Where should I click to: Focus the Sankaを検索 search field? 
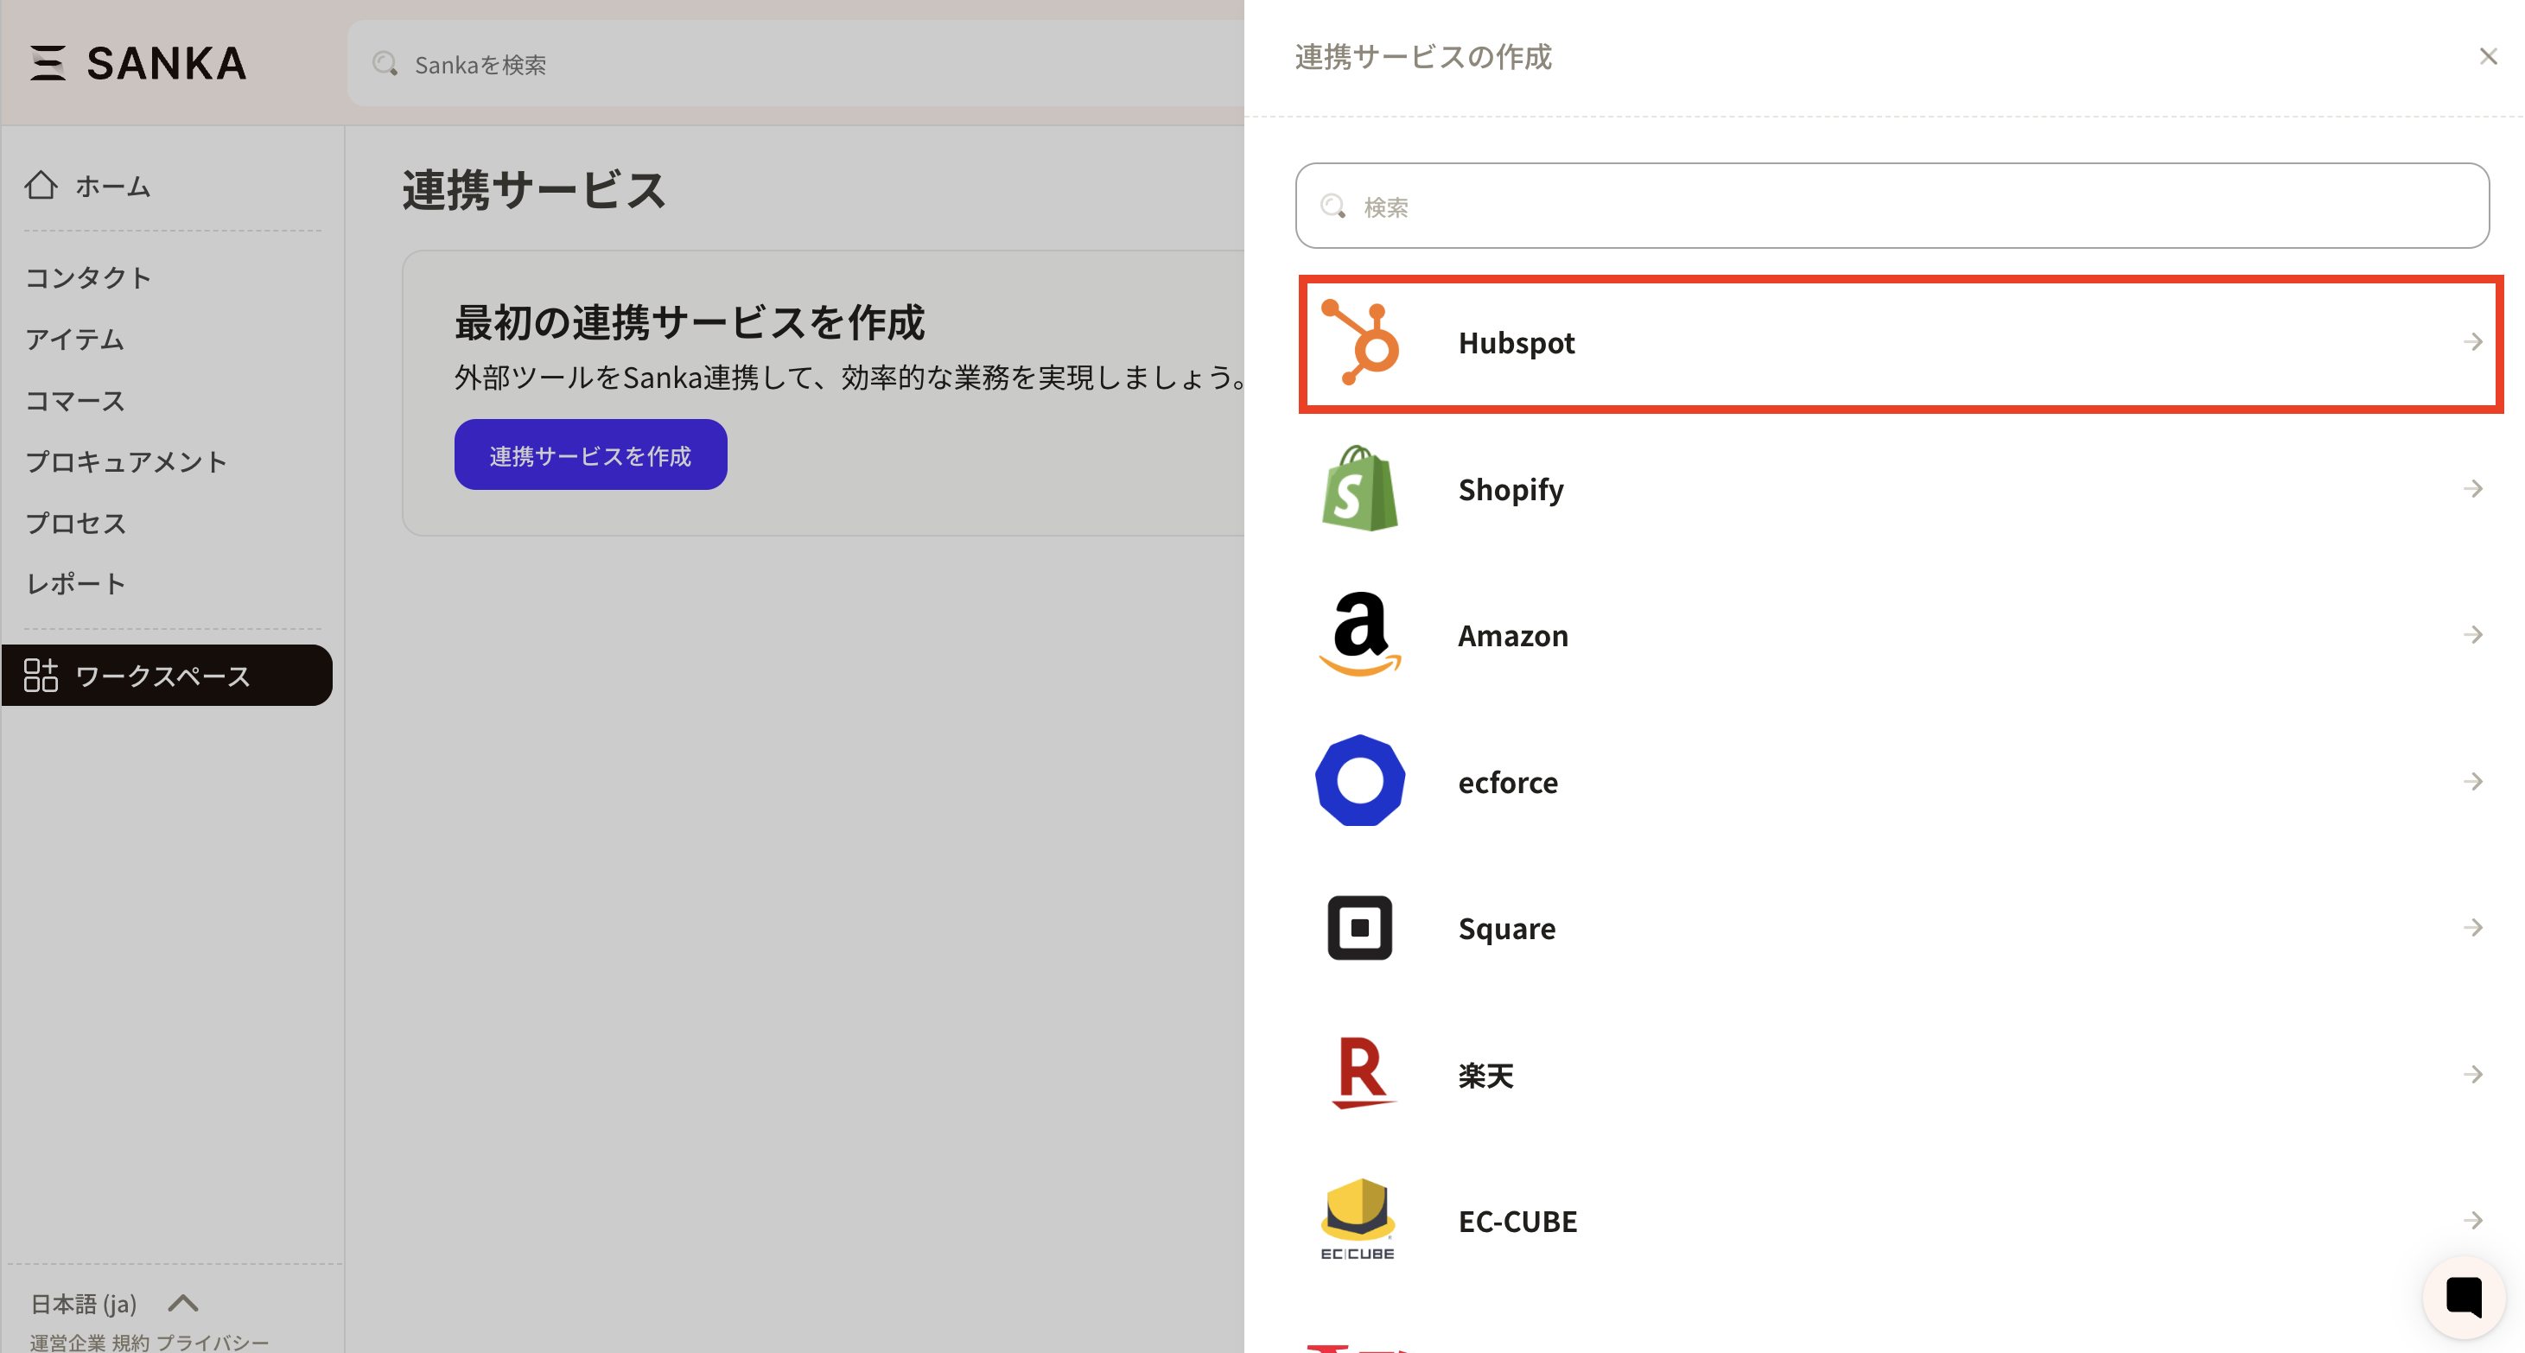[x=795, y=64]
